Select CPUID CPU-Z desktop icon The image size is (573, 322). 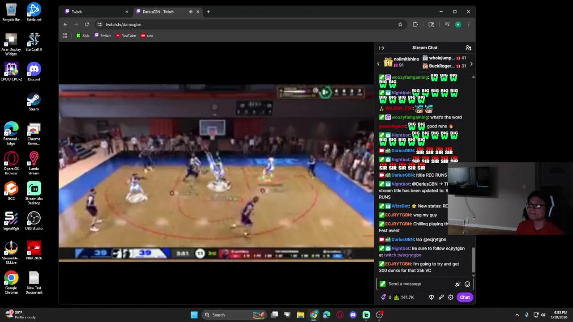11,72
